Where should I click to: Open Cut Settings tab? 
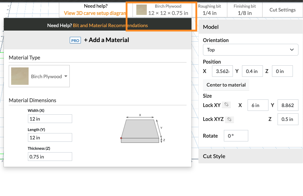(x=282, y=10)
